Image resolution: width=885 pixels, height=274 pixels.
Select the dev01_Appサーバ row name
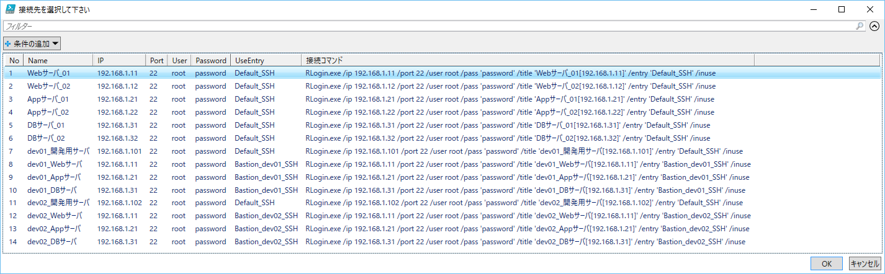coord(54,177)
